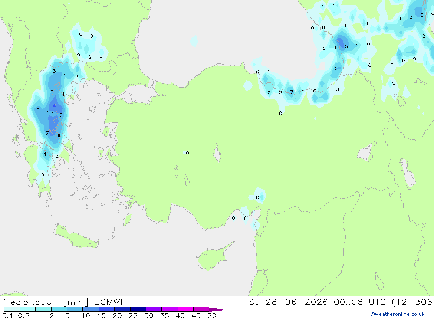Click the '9' precipitation value over Greece
The width and height of the screenshot is (434, 318).
coord(61,115)
